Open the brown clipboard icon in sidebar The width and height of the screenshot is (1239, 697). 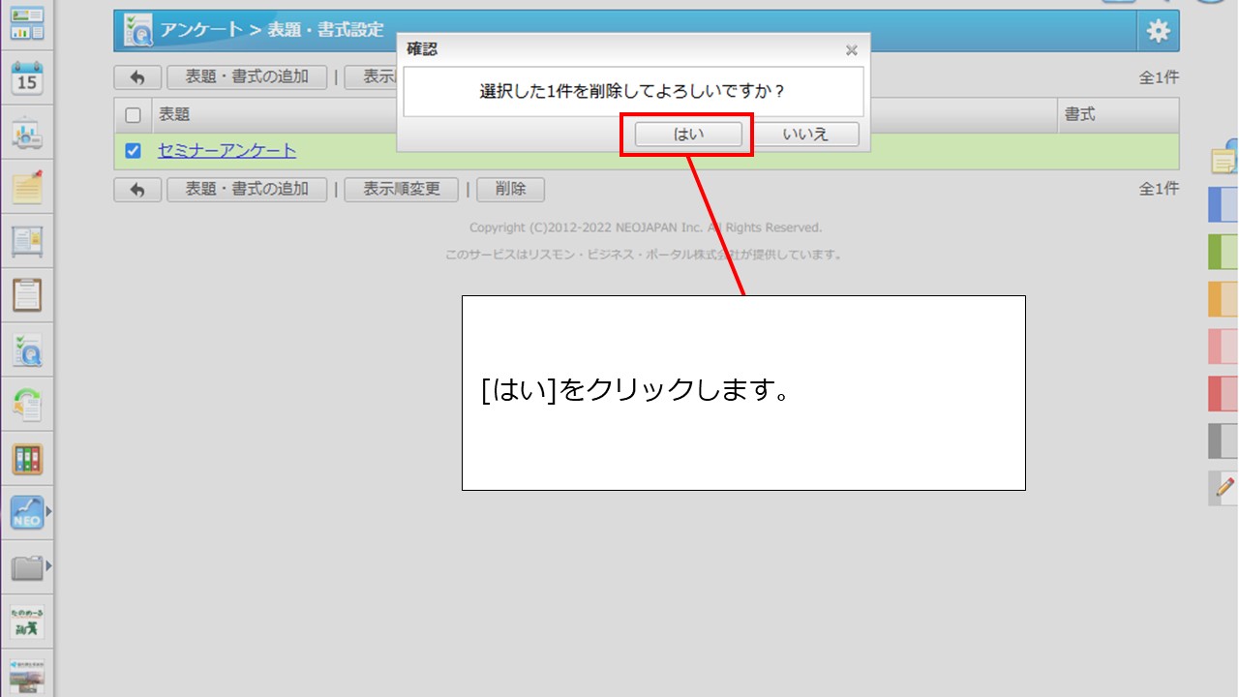pyautogui.click(x=27, y=294)
